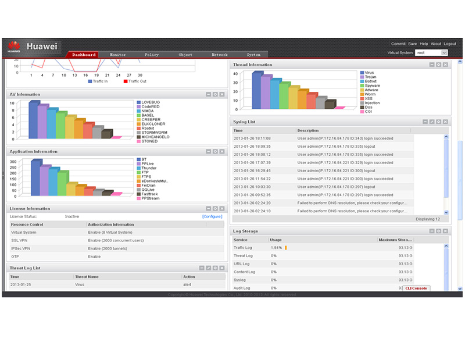Switch to the Monitor tab
The image size is (465, 349).
[117, 55]
